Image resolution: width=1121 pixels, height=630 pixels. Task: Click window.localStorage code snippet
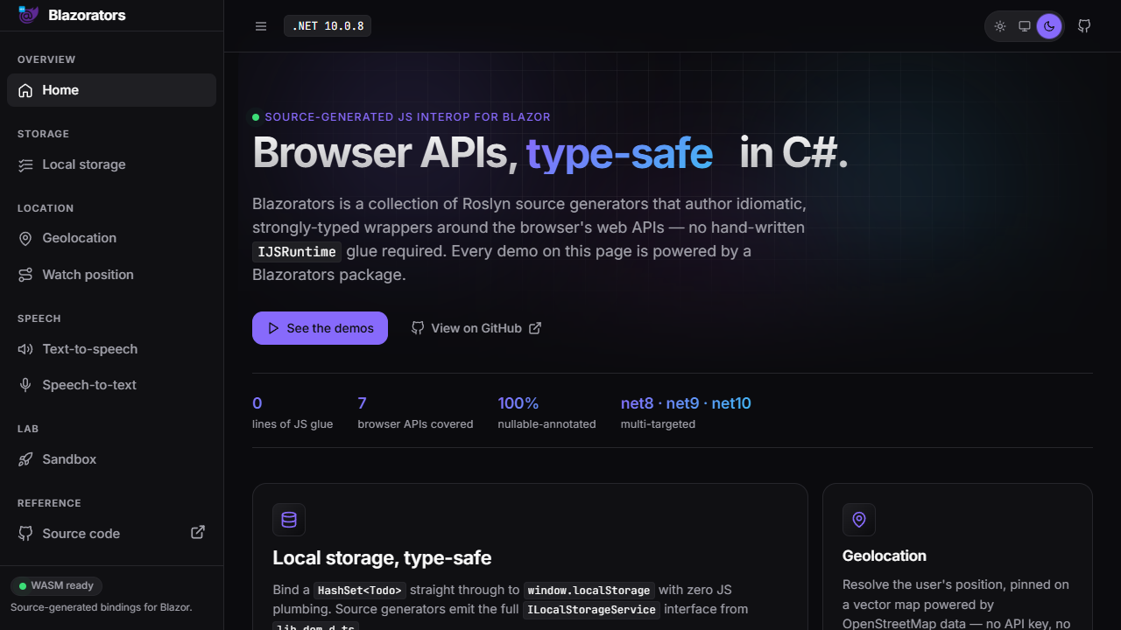click(x=589, y=591)
